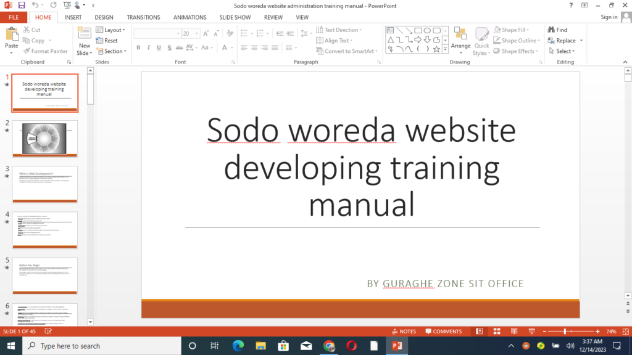Switch to the Design tab
Image resolution: width=632 pixels, height=355 pixels.
104,17
